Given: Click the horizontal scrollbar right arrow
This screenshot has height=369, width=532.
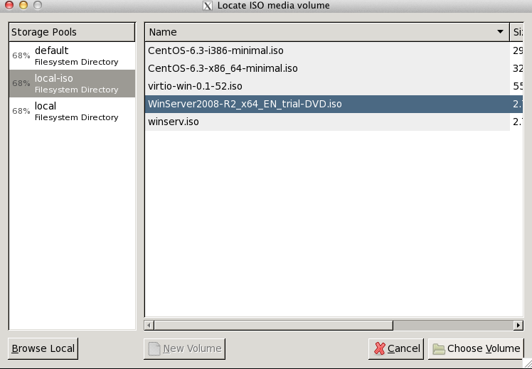Looking at the screenshot, I should (518, 325).
